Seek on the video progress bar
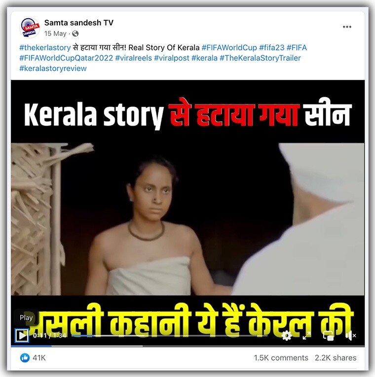 coord(169,336)
